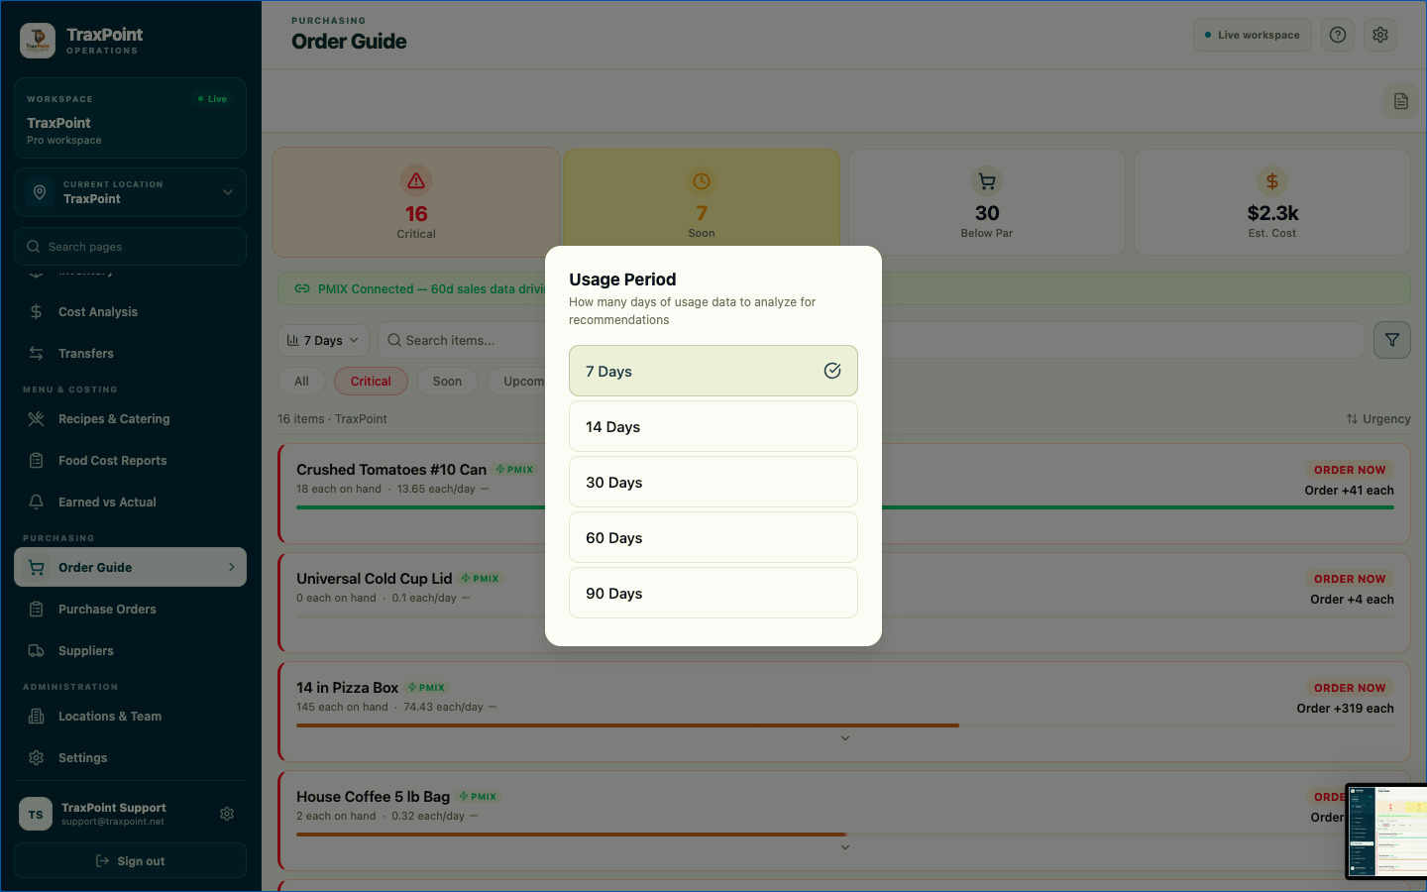The image size is (1427, 892).
Task: Open the user profile gear icon
Action: (227, 814)
